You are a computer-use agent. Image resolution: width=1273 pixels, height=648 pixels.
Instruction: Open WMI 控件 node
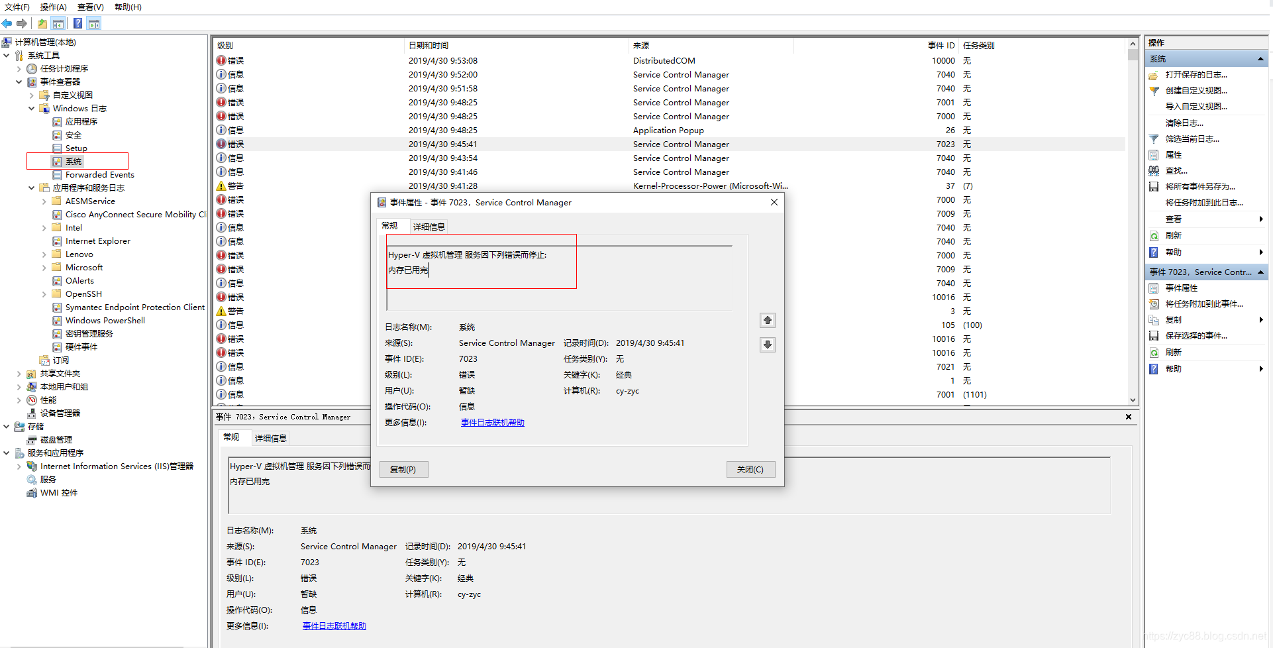tap(59, 493)
